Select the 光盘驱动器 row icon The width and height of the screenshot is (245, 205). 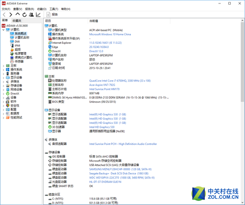(x=50, y=181)
